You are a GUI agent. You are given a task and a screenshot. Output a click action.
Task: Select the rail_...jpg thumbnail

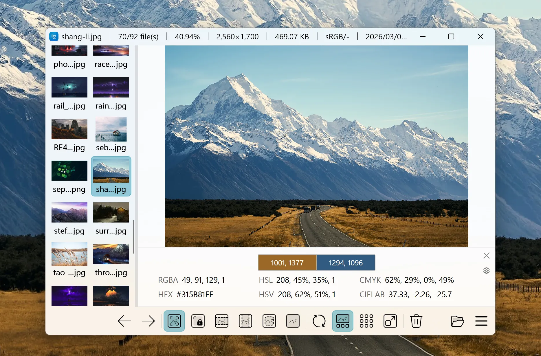[x=69, y=93]
